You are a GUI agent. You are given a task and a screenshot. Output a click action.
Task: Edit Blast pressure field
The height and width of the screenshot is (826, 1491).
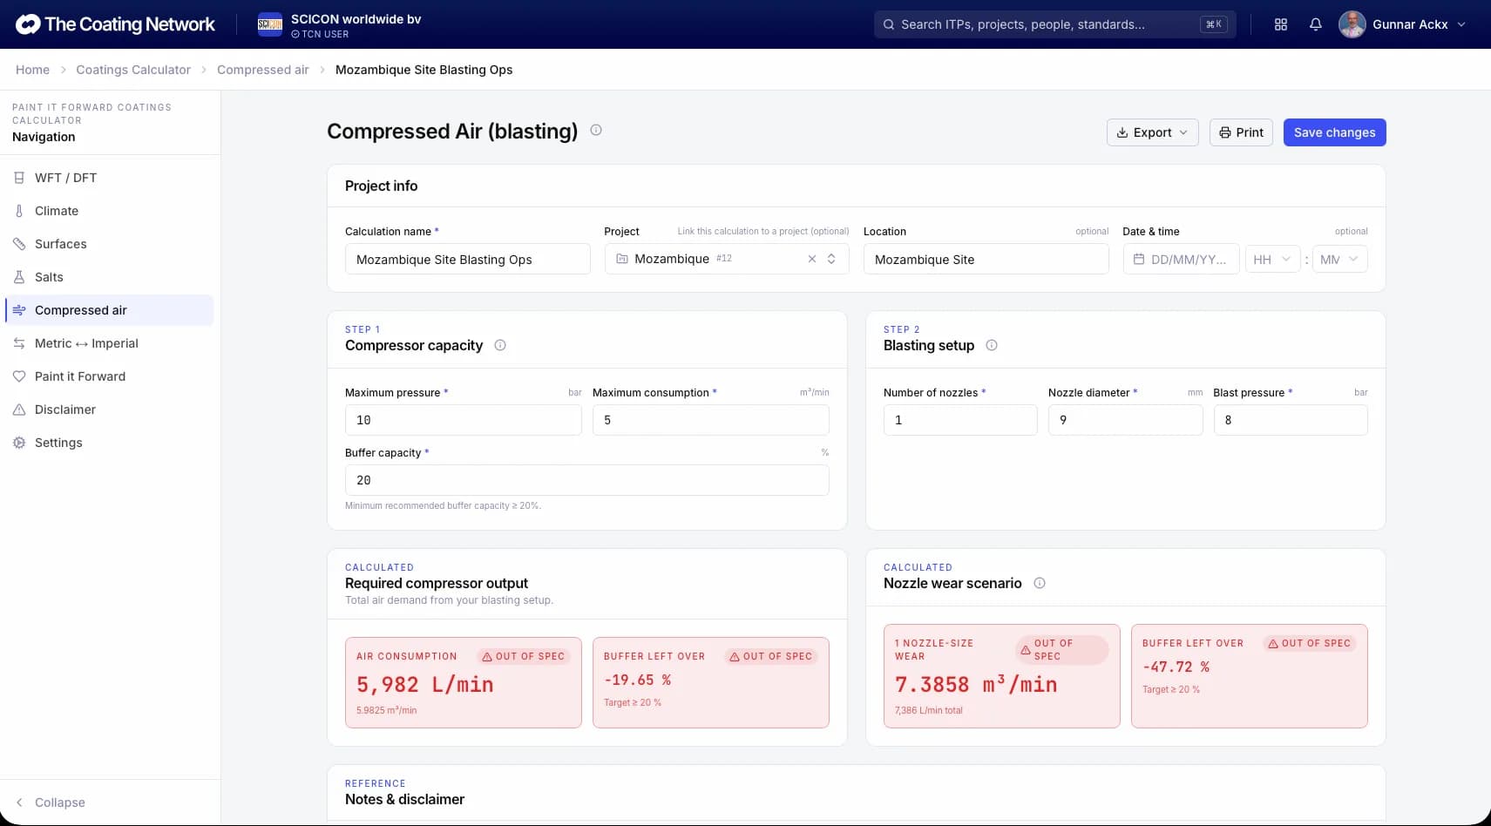click(1291, 420)
